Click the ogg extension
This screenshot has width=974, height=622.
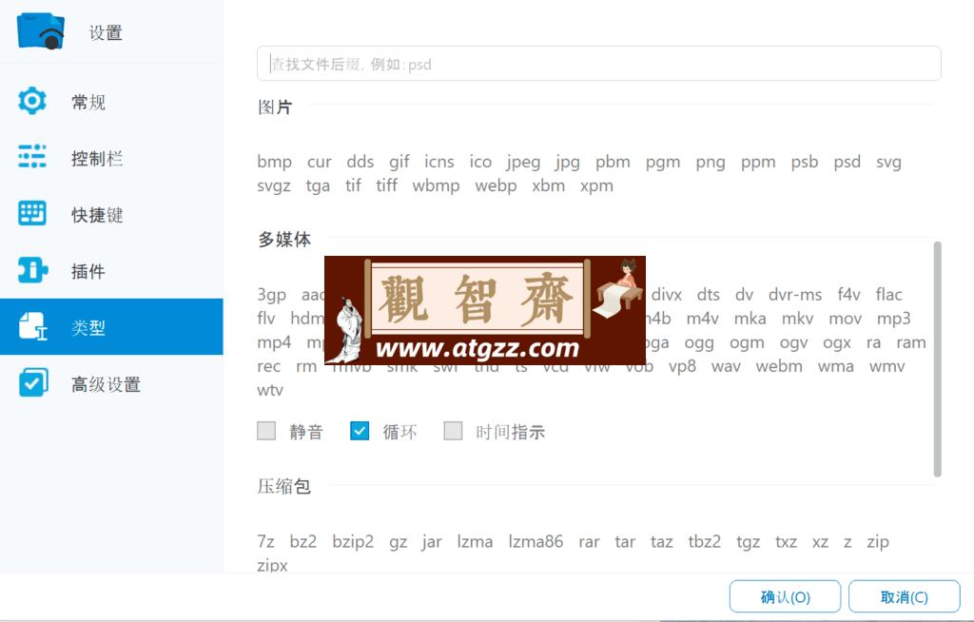(699, 343)
